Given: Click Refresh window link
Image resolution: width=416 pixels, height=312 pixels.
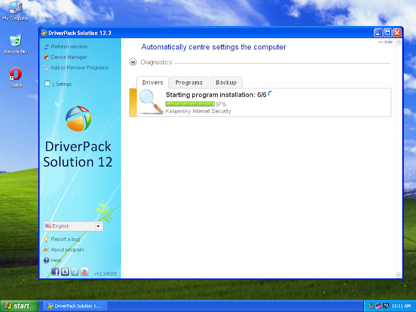Looking at the screenshot, I should click(70, 47).
